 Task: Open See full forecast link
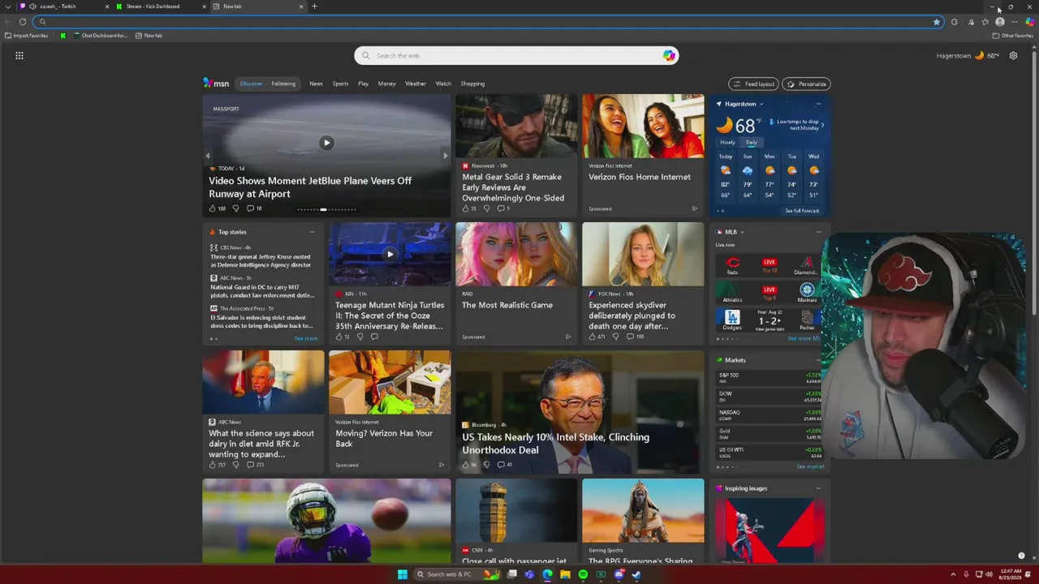tap(802, 211)
